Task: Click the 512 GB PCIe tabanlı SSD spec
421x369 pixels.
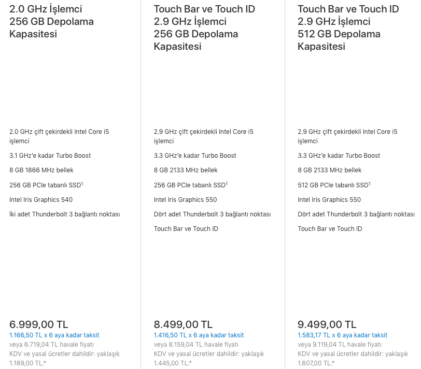Action: (333, 185)
